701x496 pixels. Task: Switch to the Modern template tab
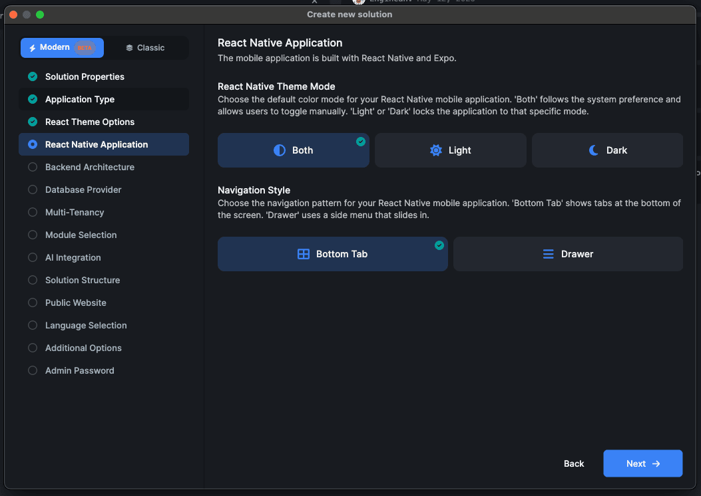click(x=62, y=48)
